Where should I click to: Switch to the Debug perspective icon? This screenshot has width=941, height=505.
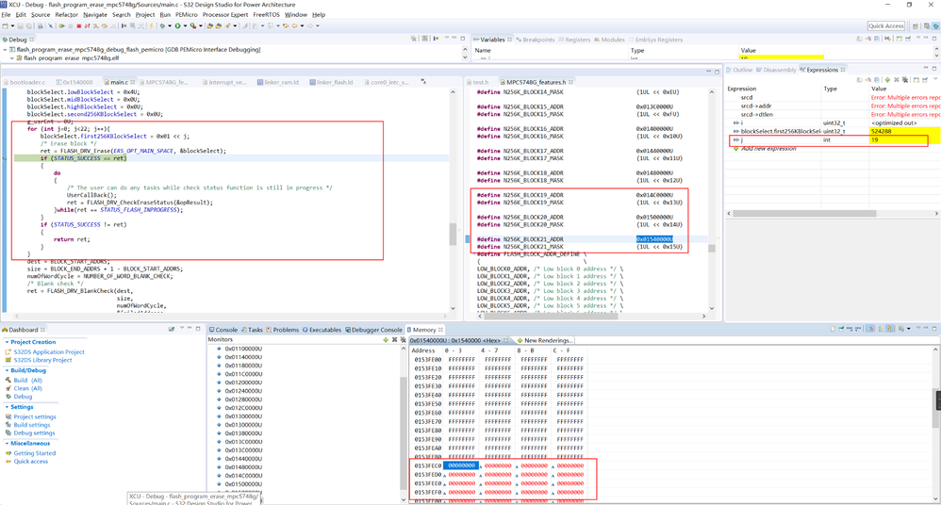(935, 25)
